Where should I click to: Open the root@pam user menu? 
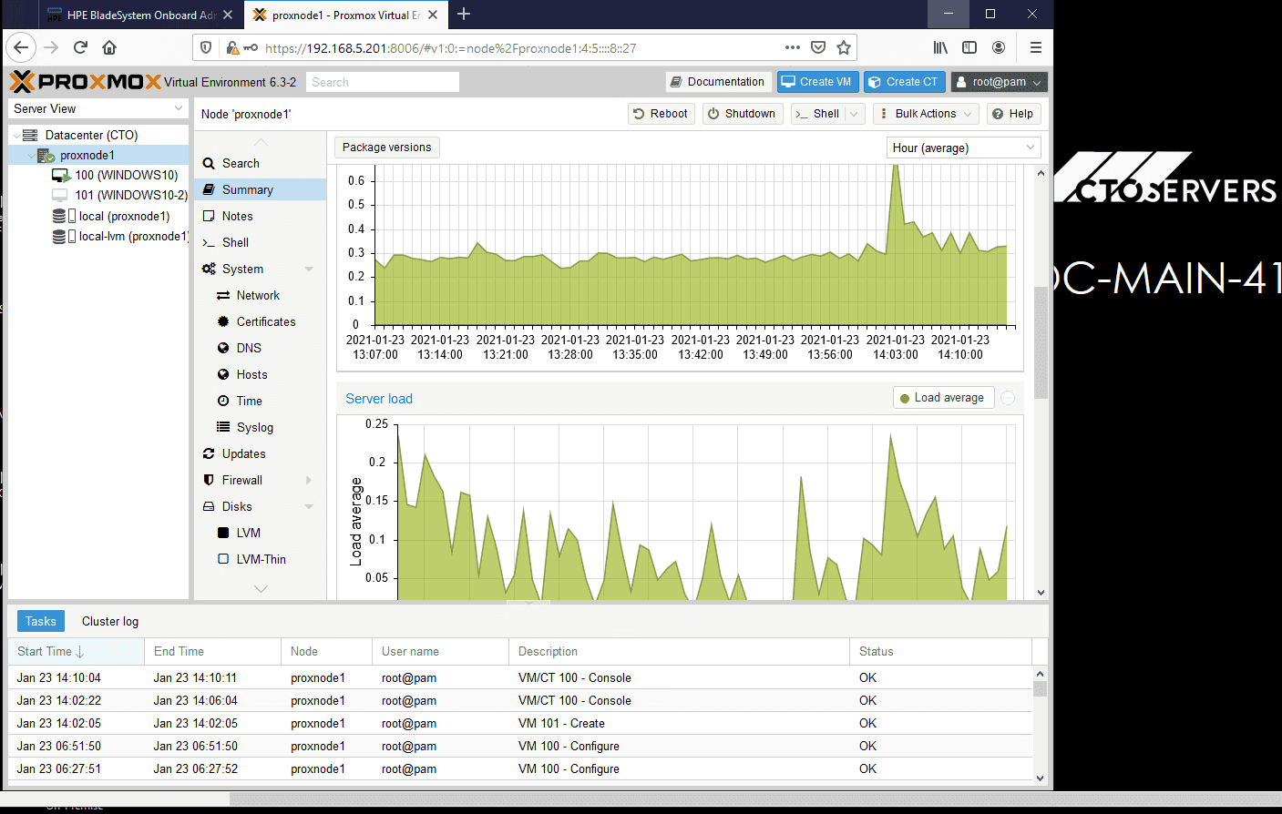coord(999,82)
